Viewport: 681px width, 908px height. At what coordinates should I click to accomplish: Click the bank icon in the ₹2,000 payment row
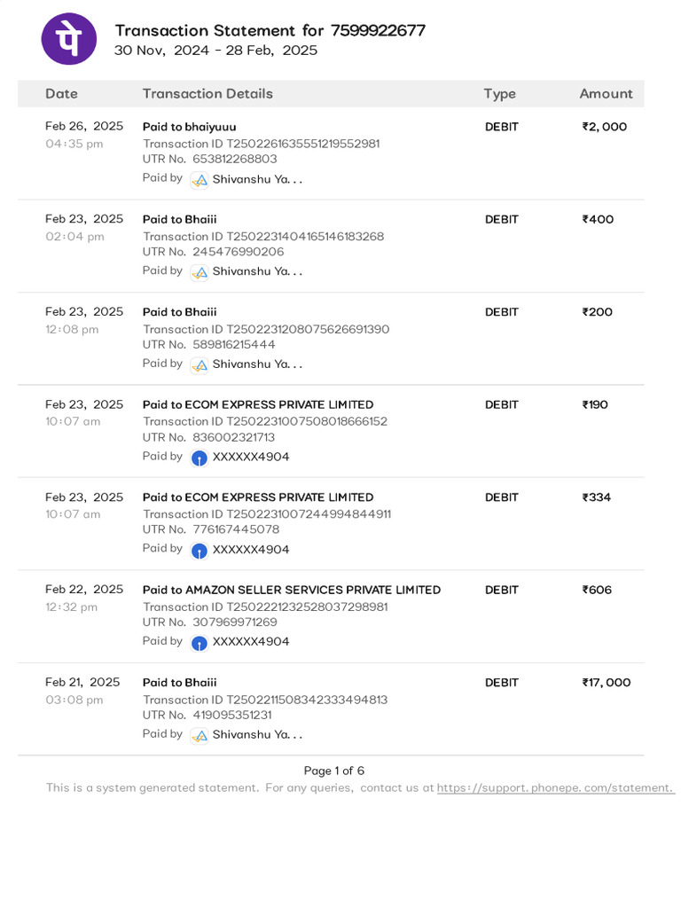200,180
